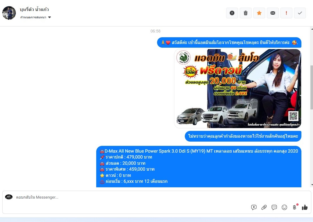Click the ราคาปกติ : 479,000 บาท line
This screenshot has width=313, height=222.
[126, 157]
